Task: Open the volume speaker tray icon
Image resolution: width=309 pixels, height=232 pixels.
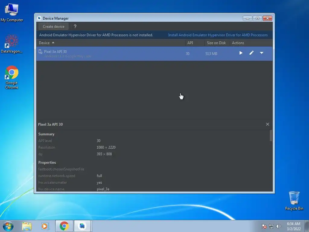Action: [279, 226]
